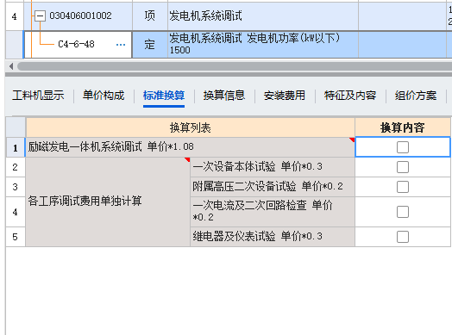Open the 换算信息 tab
The width and height of the screenshot is (452, 335).
click(224, 96)
